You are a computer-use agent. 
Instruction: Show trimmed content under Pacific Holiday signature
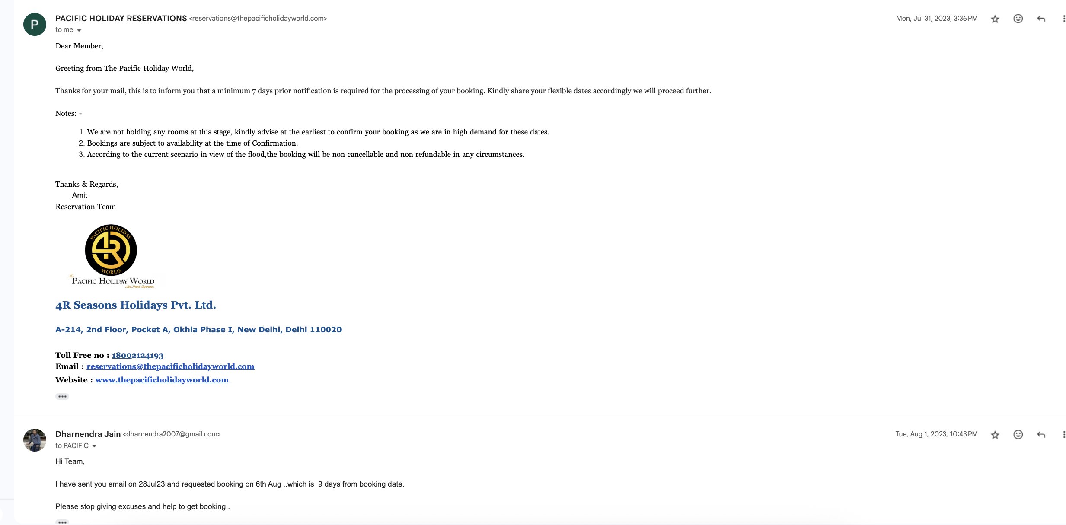pos(62,396)
